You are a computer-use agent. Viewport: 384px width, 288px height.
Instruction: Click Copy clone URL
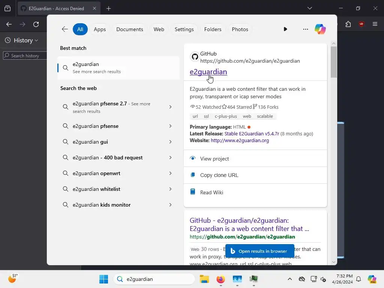click(255, 175)
